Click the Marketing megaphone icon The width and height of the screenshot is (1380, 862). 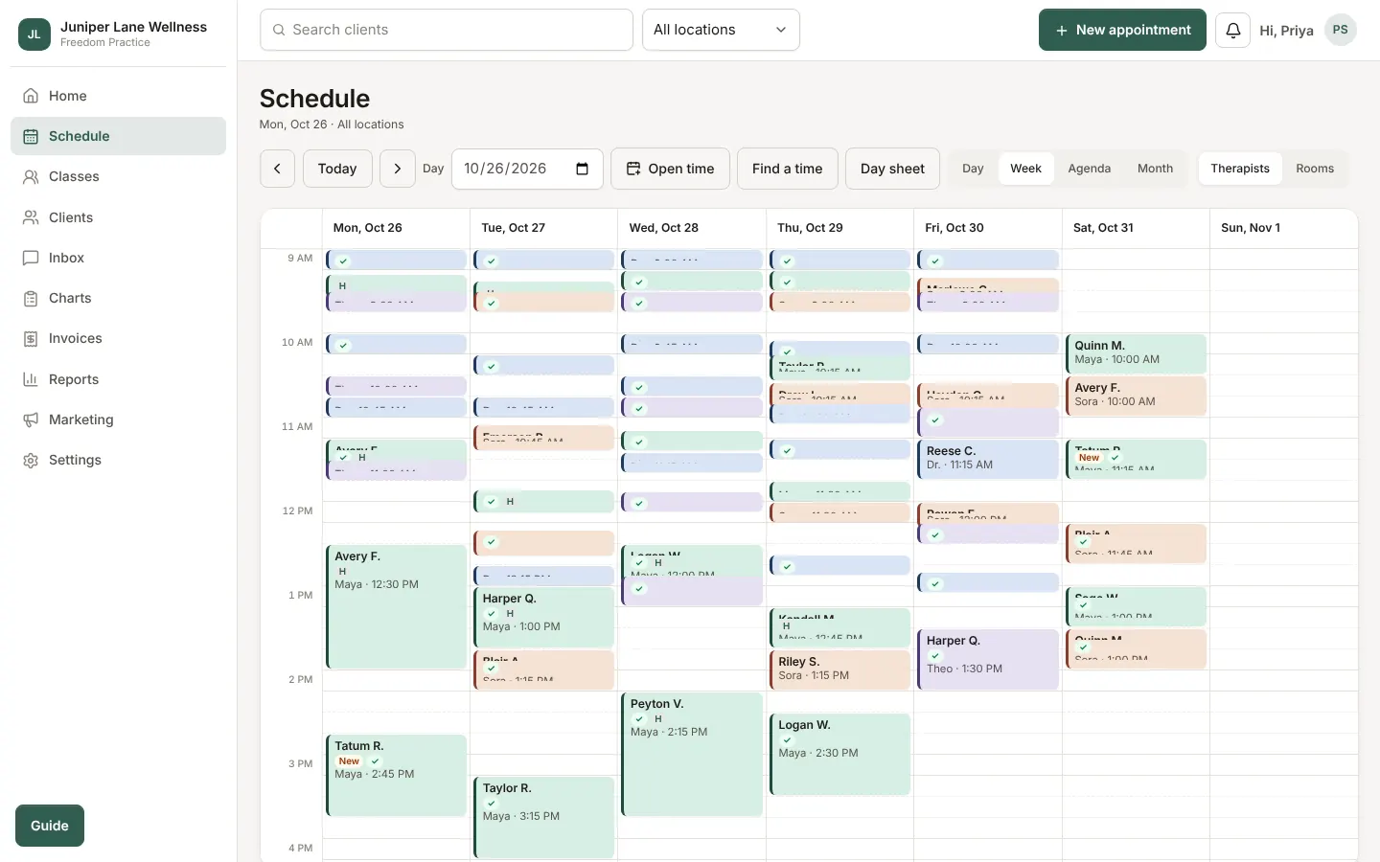pyautogui.click(x=31, y=420)
